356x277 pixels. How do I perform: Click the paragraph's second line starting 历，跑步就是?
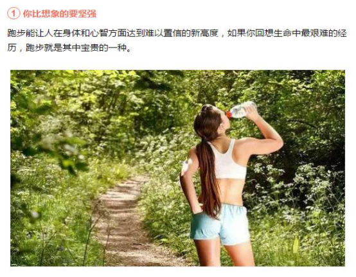pos(69,48)
